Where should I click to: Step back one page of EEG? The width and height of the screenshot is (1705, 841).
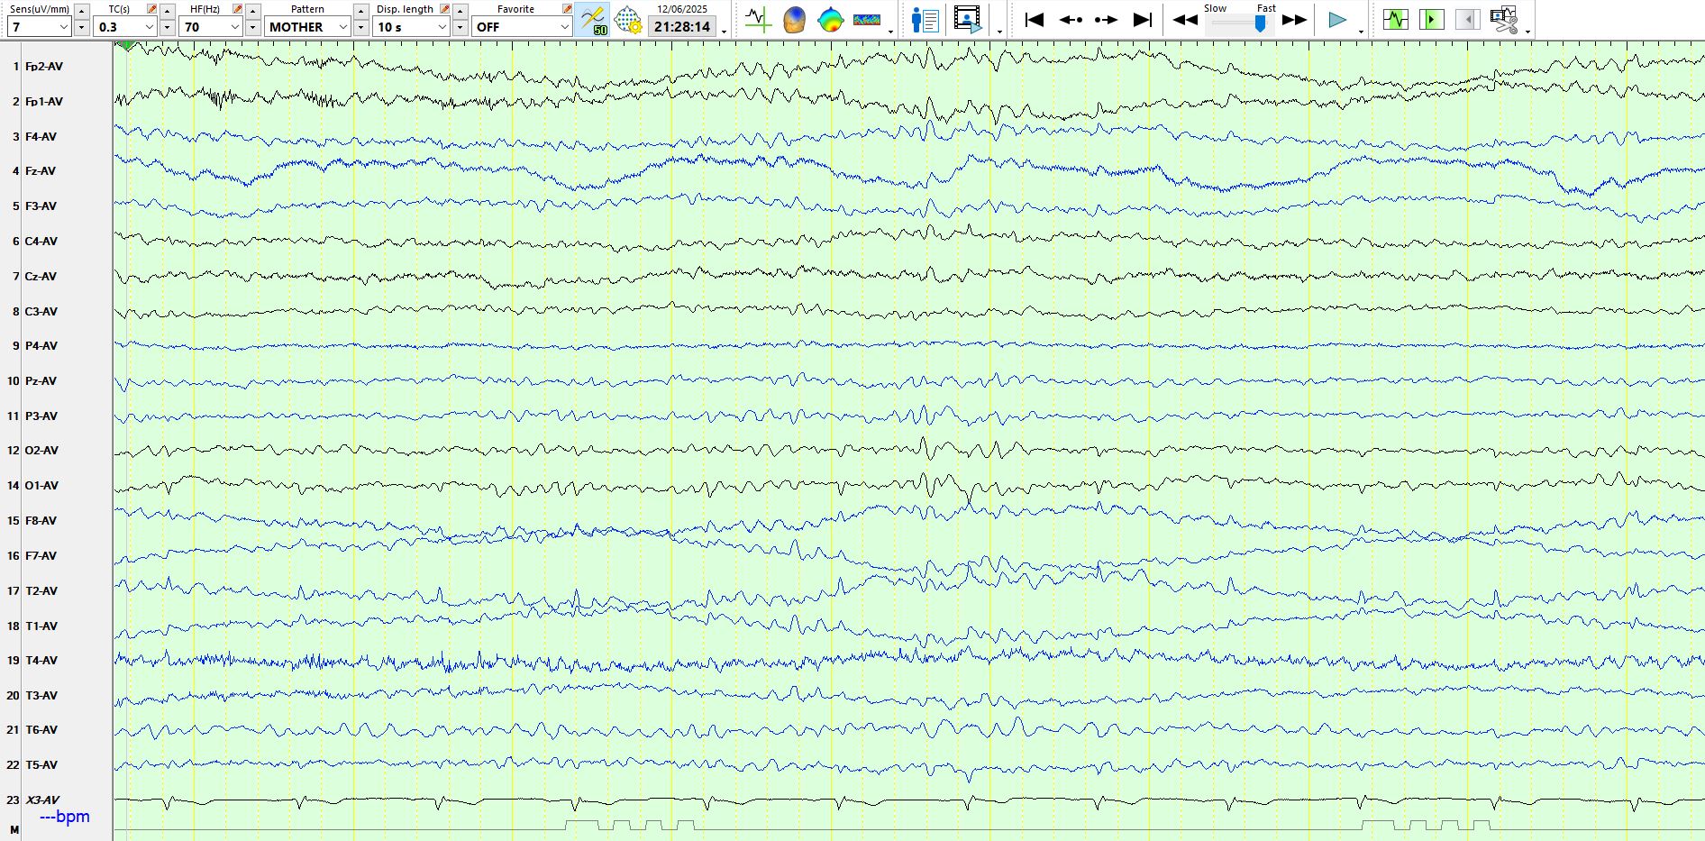[1071, 19]
